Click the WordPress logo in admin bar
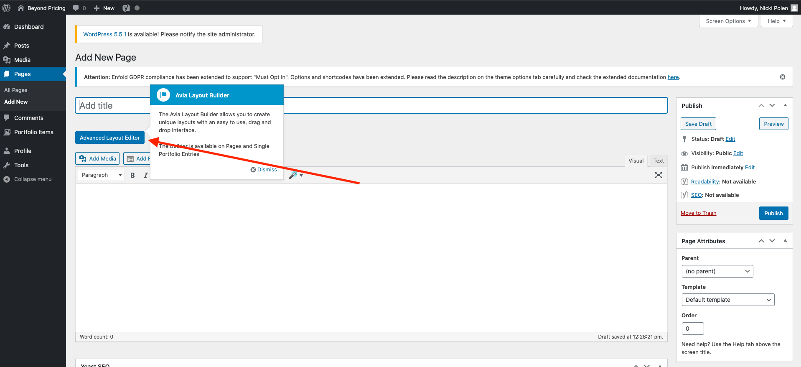 pos(6,8)
